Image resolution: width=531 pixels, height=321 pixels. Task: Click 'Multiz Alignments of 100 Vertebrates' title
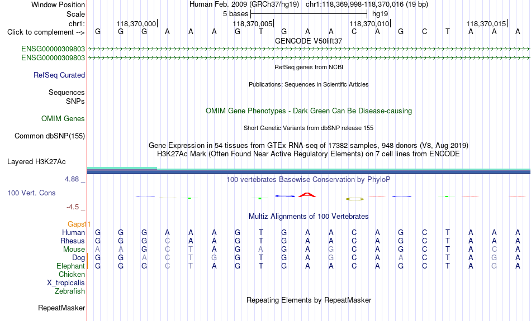(309, 217)
